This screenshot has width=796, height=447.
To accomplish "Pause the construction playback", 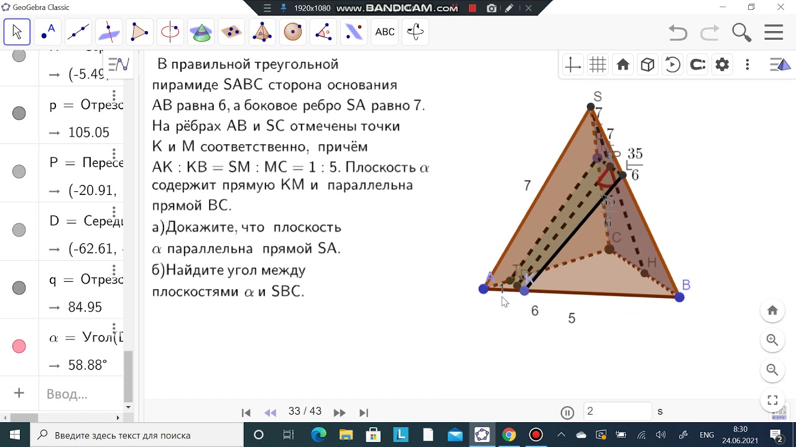I will pyautogui.click(x=567, y=412).
